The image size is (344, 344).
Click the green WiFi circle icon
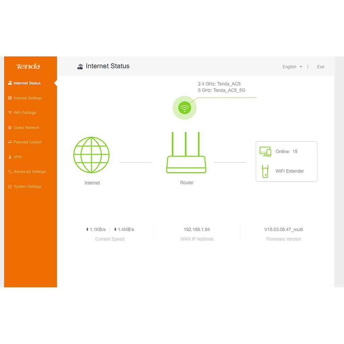coord(184,108)
